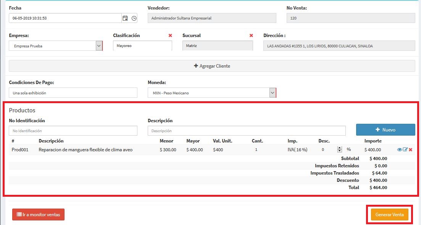Click Generar Venta button
This screenshot has height=225, width=421.
point(389,215)
